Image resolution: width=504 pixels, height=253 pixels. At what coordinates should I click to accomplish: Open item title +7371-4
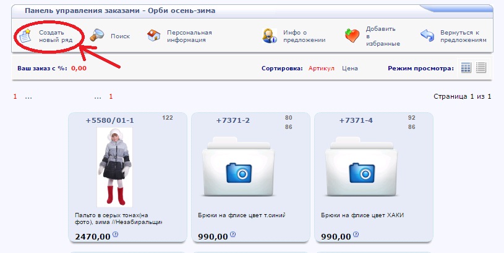pos(356,120)
